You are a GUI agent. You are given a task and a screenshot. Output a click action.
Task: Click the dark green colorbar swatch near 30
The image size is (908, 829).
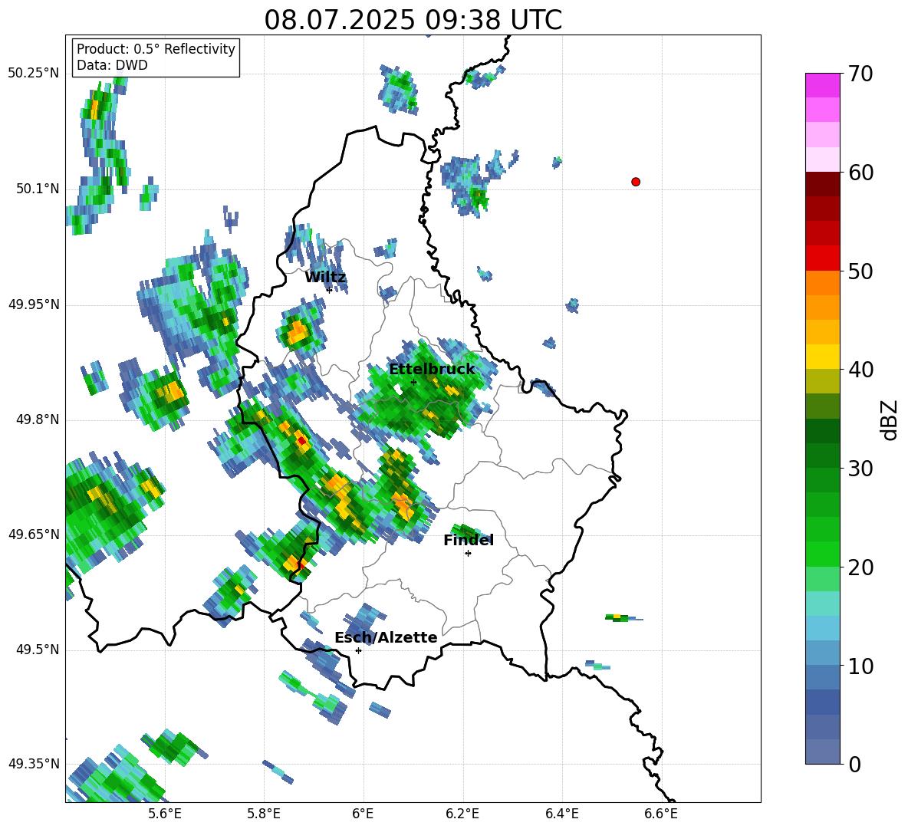[x=822, y=456]
